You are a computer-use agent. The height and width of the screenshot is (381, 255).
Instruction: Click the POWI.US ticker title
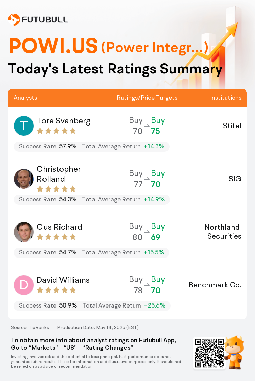click(53, 46)
